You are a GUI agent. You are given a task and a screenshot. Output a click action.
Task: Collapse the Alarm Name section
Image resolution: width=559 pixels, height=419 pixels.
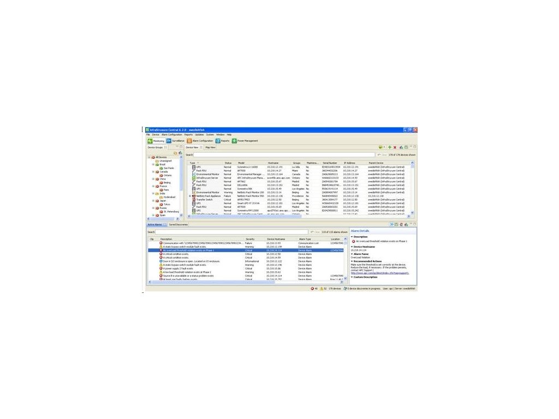[352, 254]
